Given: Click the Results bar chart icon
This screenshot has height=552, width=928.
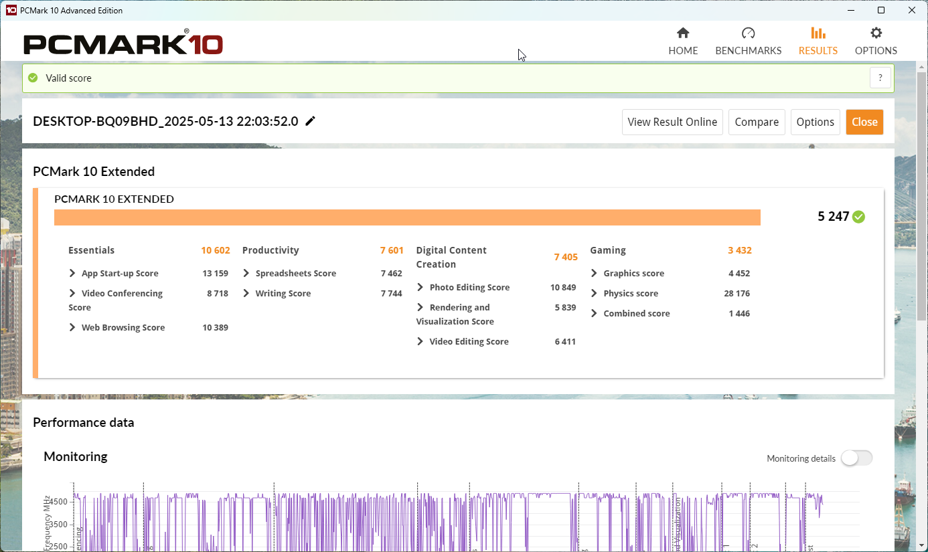Looking at the screenshot, I should coord(818,33).
